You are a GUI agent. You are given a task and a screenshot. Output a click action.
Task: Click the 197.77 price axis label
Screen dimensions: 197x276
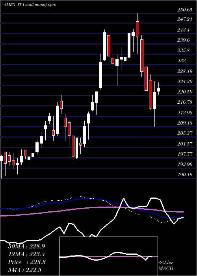pos(185,154)
